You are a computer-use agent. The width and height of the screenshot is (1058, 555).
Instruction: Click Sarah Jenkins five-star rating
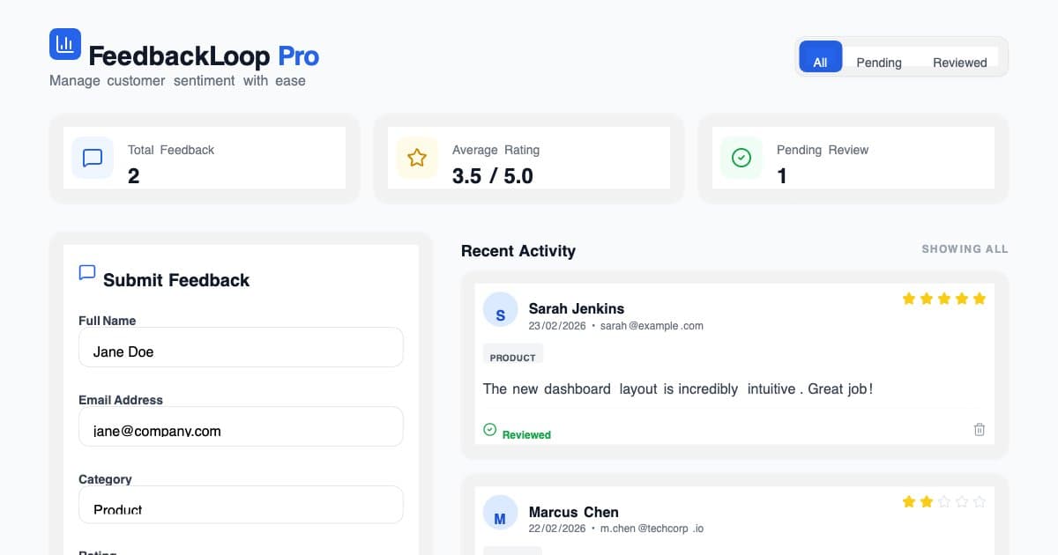pyautogui.click(x=944, y=299)
